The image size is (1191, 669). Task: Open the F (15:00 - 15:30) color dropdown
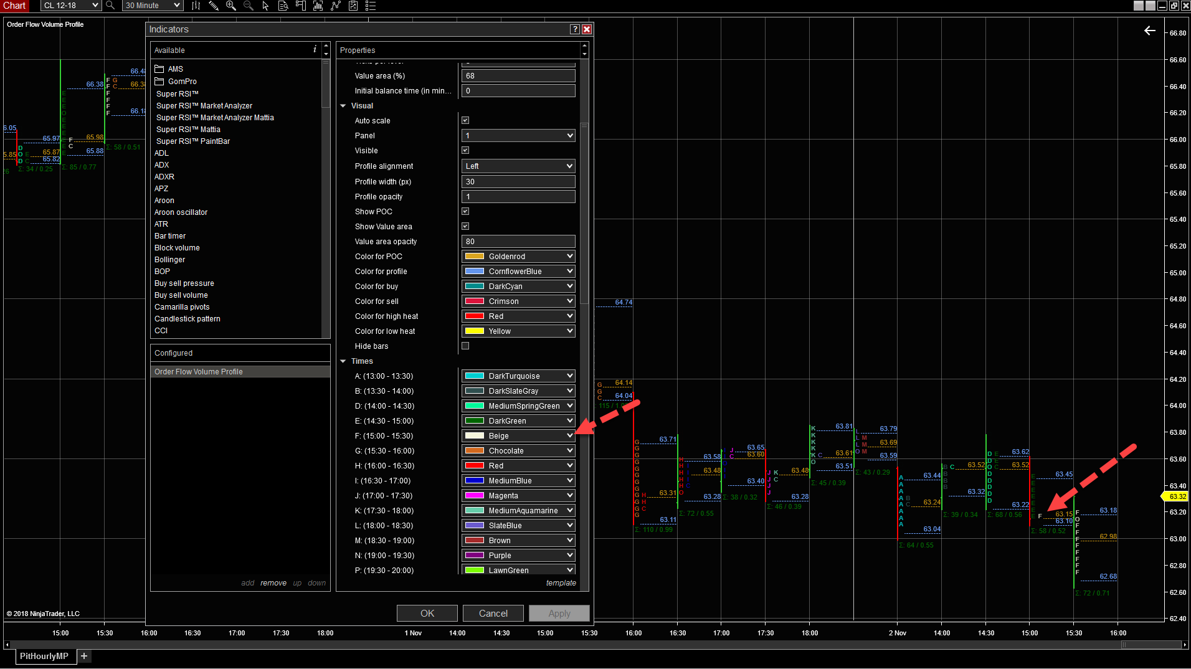(x=518, y=435)
